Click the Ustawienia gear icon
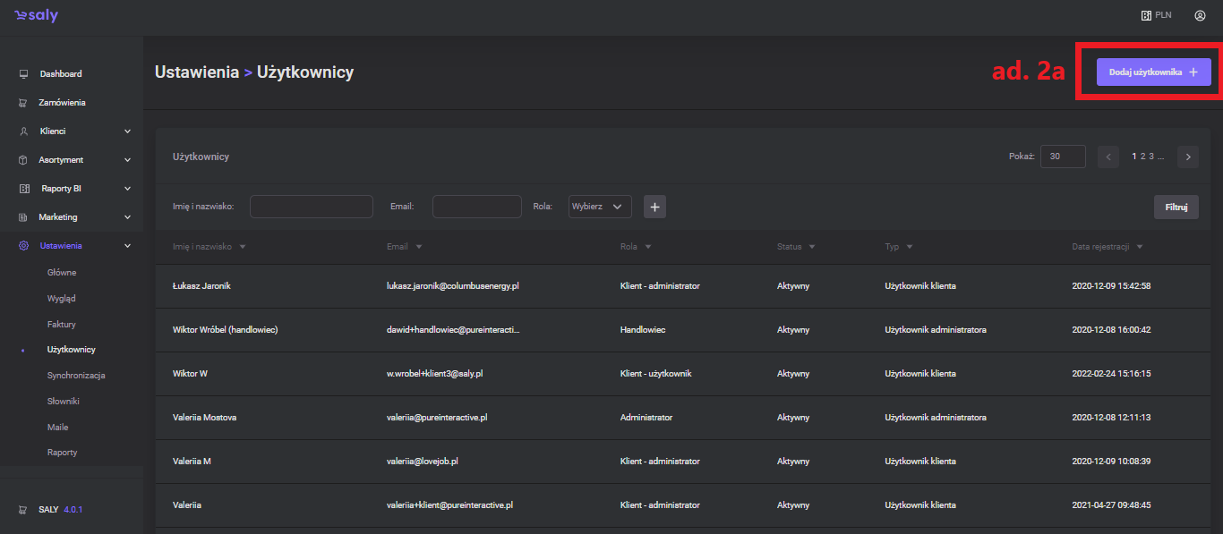 (23, 246)
